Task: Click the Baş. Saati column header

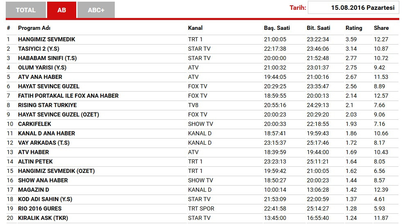Action: click(277, 28)
